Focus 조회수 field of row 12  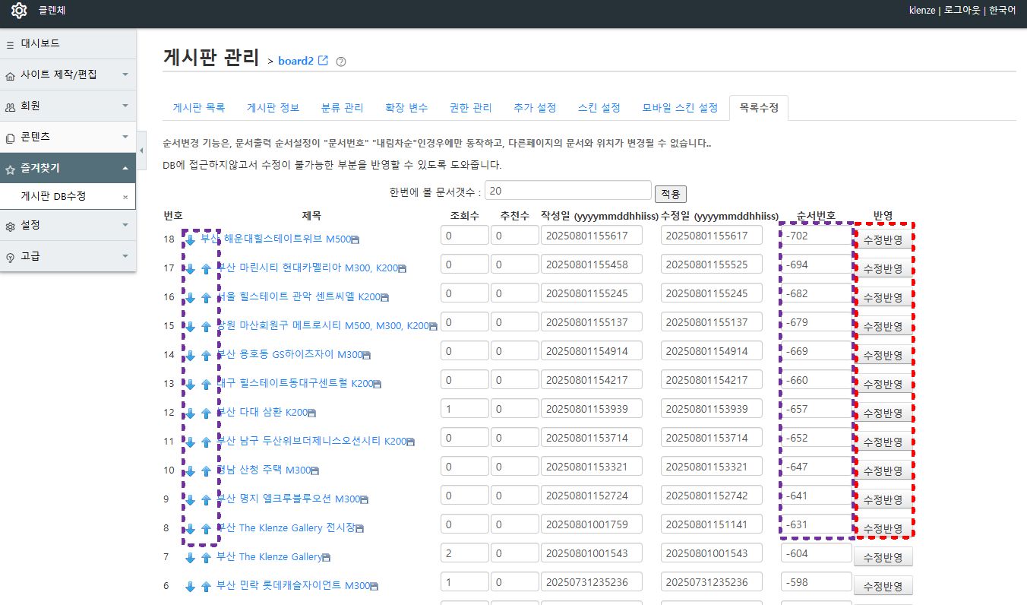[x=465, y=409]
